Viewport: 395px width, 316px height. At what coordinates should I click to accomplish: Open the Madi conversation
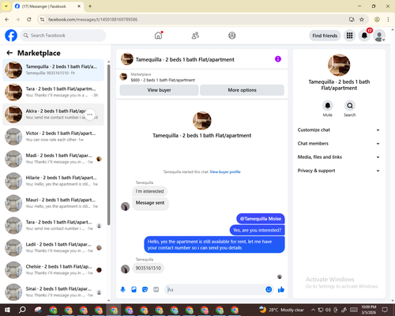[x=53, y=159]
